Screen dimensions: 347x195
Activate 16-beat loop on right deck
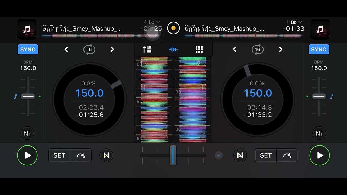tap(258, 50)
